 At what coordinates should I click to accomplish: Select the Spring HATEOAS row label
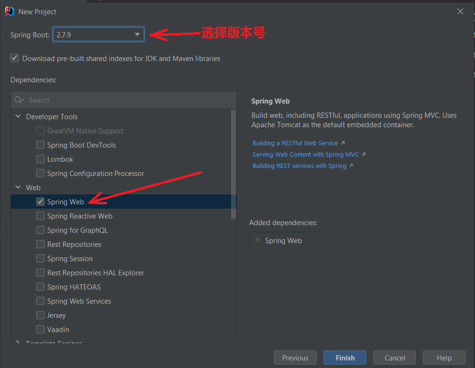click(74, 287)
